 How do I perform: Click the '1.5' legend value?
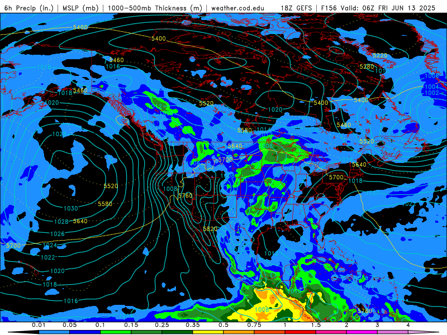click(316, 325)
